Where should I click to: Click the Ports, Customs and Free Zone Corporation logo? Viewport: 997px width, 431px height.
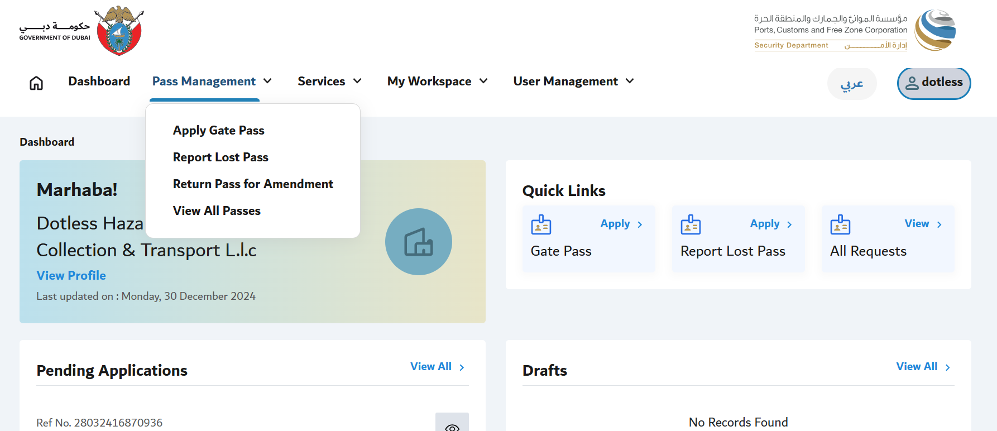[855, 31]
